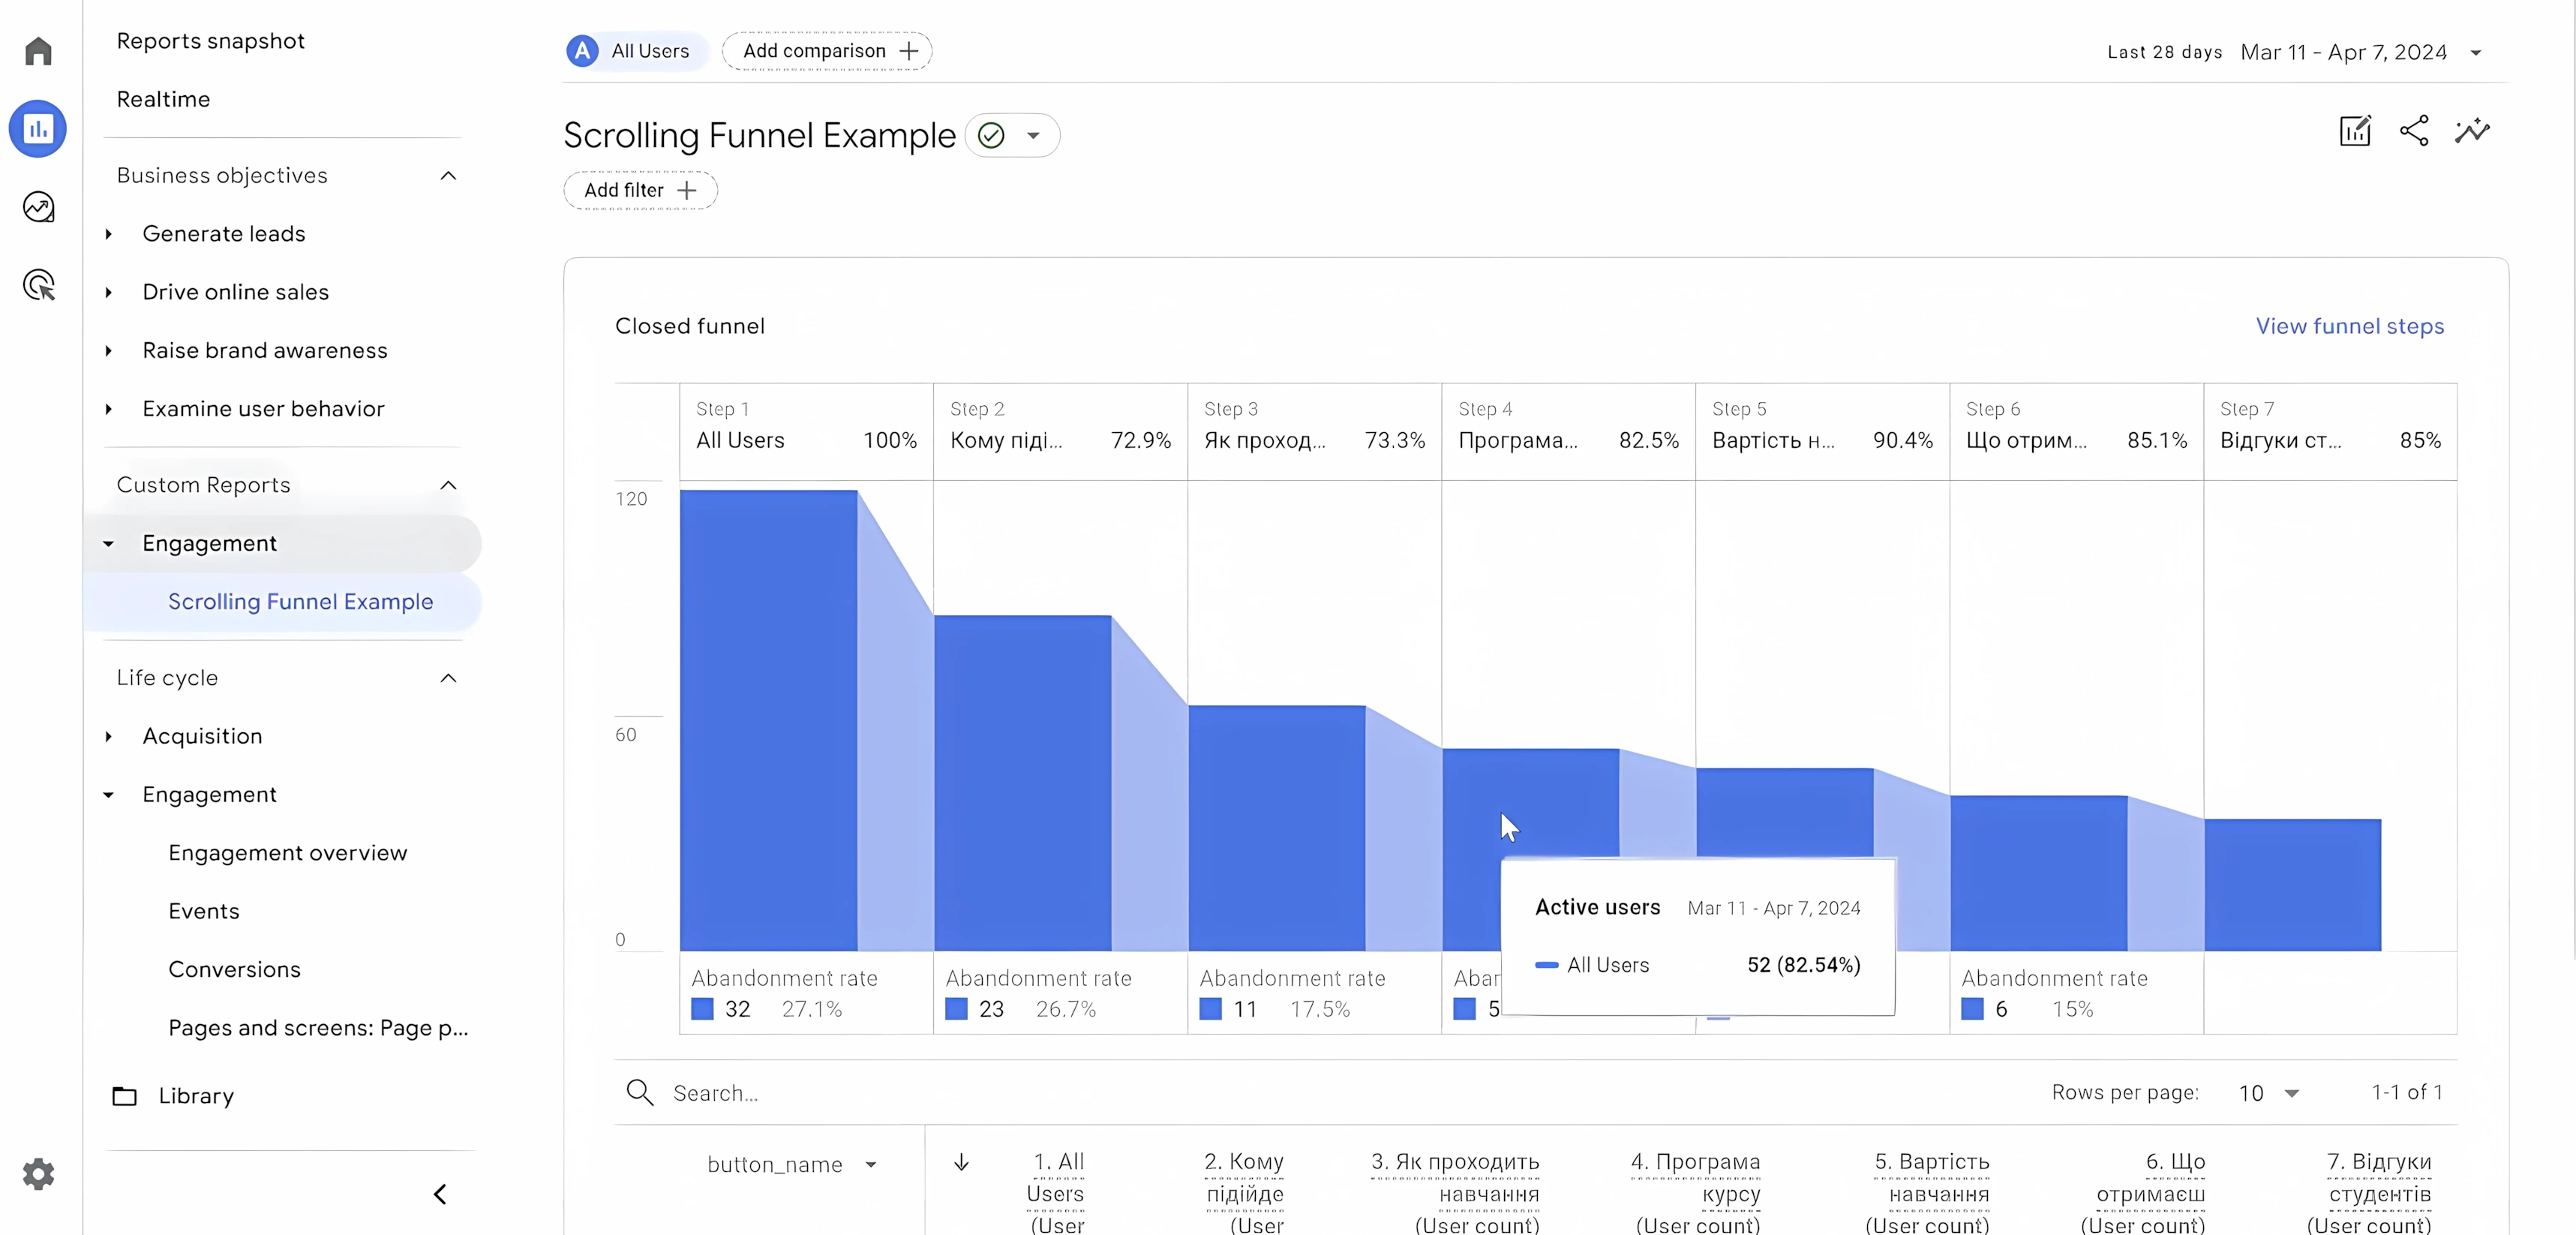Expand Raise brand awareness
Screen dimensions: 2576x1235
[x=108, y=351]
